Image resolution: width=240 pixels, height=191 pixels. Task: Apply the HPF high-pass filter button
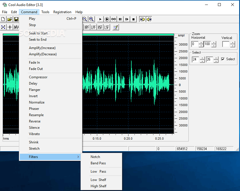pyautogui.click(x=87, y=28)
